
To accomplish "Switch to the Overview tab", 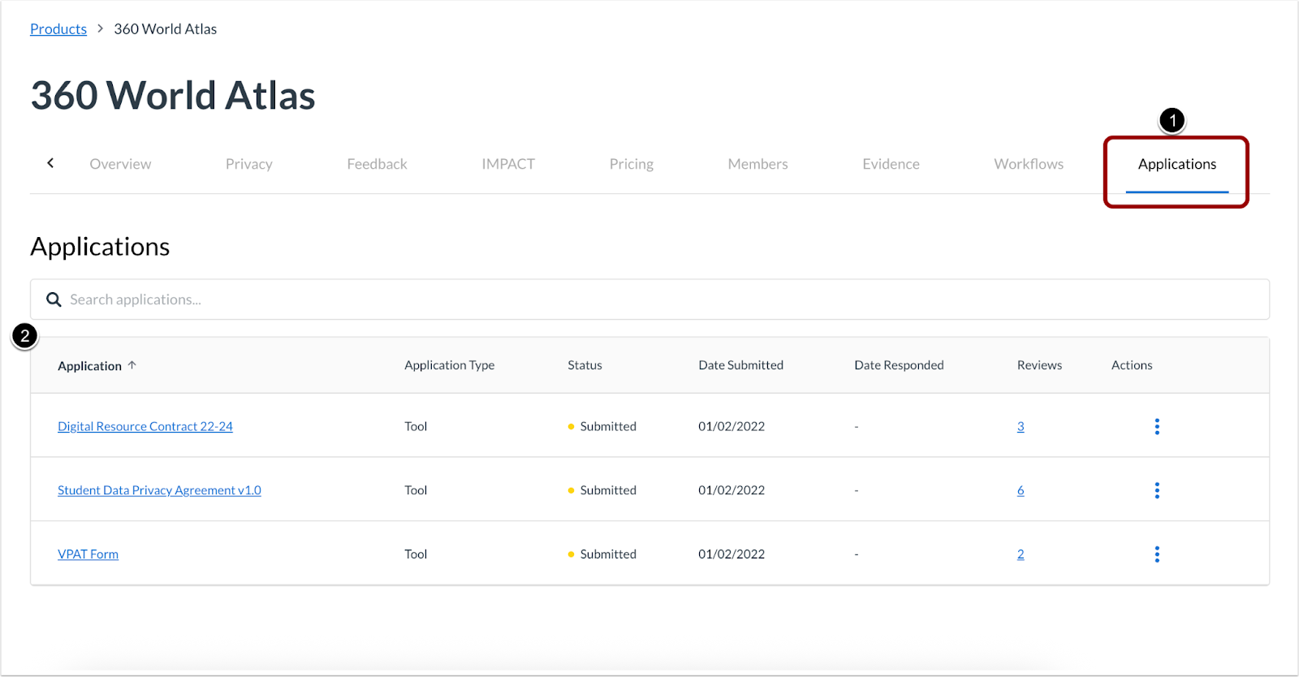I will click(120, 164).
